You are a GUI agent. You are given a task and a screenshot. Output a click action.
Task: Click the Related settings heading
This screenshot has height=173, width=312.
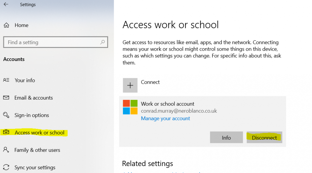pyautogui.click(x=147, y=164)
